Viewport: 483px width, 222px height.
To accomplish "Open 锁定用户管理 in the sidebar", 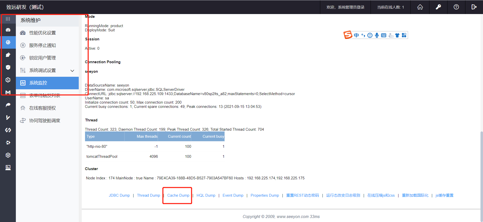I will 47,58.
